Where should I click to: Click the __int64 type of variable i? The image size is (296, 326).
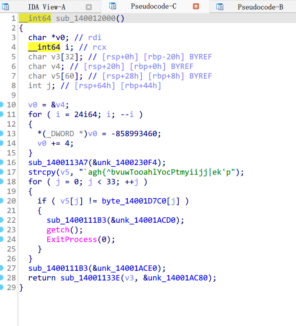click(44, 47)
